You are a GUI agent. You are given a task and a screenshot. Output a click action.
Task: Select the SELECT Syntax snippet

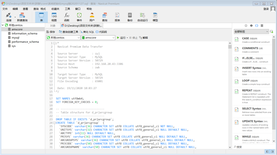tap(253, 112)
